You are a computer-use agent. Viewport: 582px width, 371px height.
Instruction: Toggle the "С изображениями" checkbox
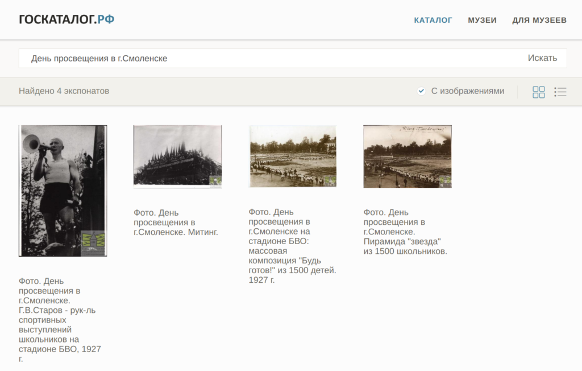coord(421,91)
